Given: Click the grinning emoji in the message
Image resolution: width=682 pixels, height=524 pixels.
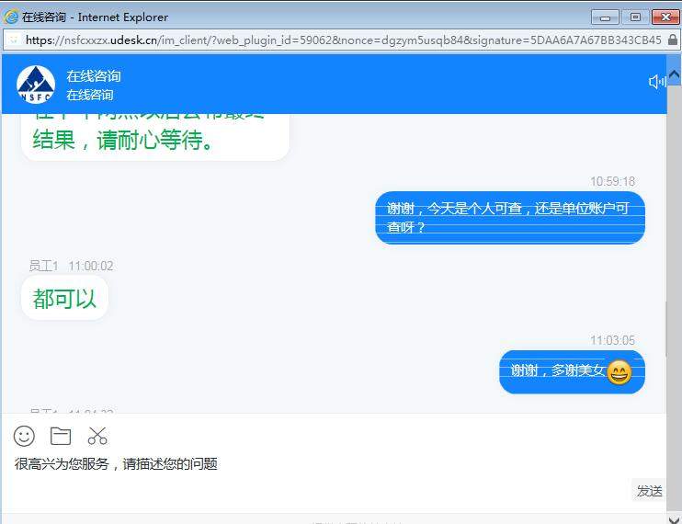Looking at the screenshot, I should (x=619, y=372).
